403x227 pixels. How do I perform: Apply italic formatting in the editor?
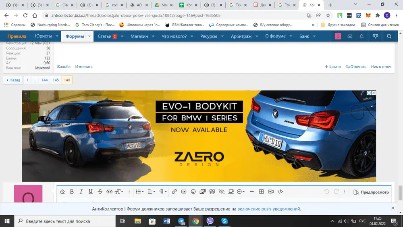click(81, 192)
